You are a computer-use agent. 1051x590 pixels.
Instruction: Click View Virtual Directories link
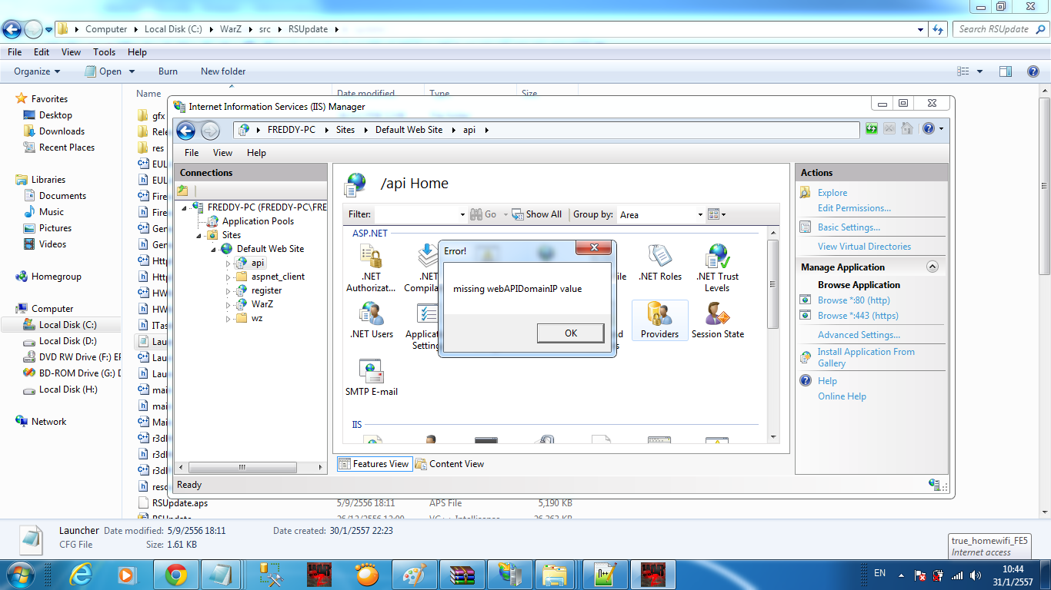coord(864,247)
